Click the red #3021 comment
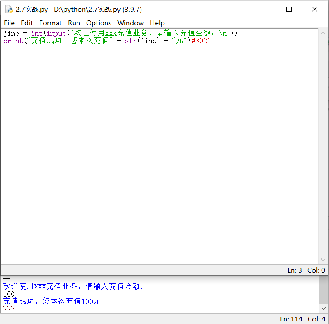 point(201,41)
